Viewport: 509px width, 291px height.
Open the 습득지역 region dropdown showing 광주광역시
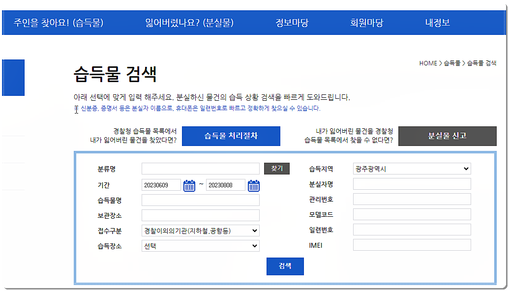pos(411,168)
